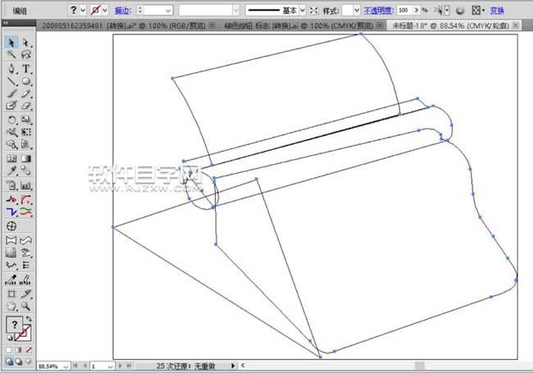The width and height of the screenshot is (533, 373).
Task: Open the 不透明度 transparency panel link
Action: click(x=379, y=11)
